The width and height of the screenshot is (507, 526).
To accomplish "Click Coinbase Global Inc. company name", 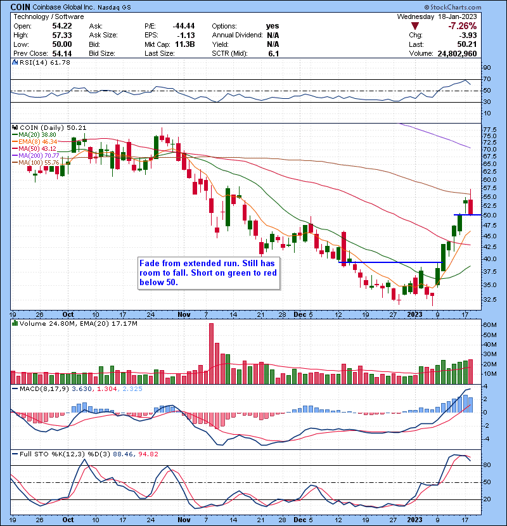I will [63, 7].
